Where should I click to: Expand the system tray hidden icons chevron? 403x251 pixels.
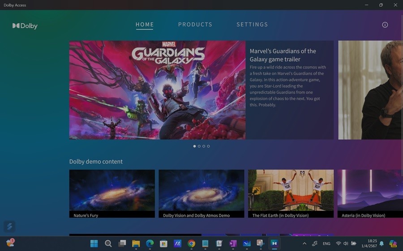tap(304, 243)
